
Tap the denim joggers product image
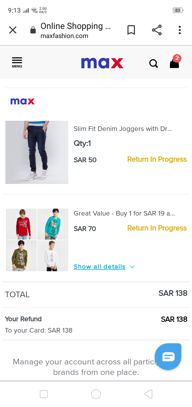pos(37,152)
